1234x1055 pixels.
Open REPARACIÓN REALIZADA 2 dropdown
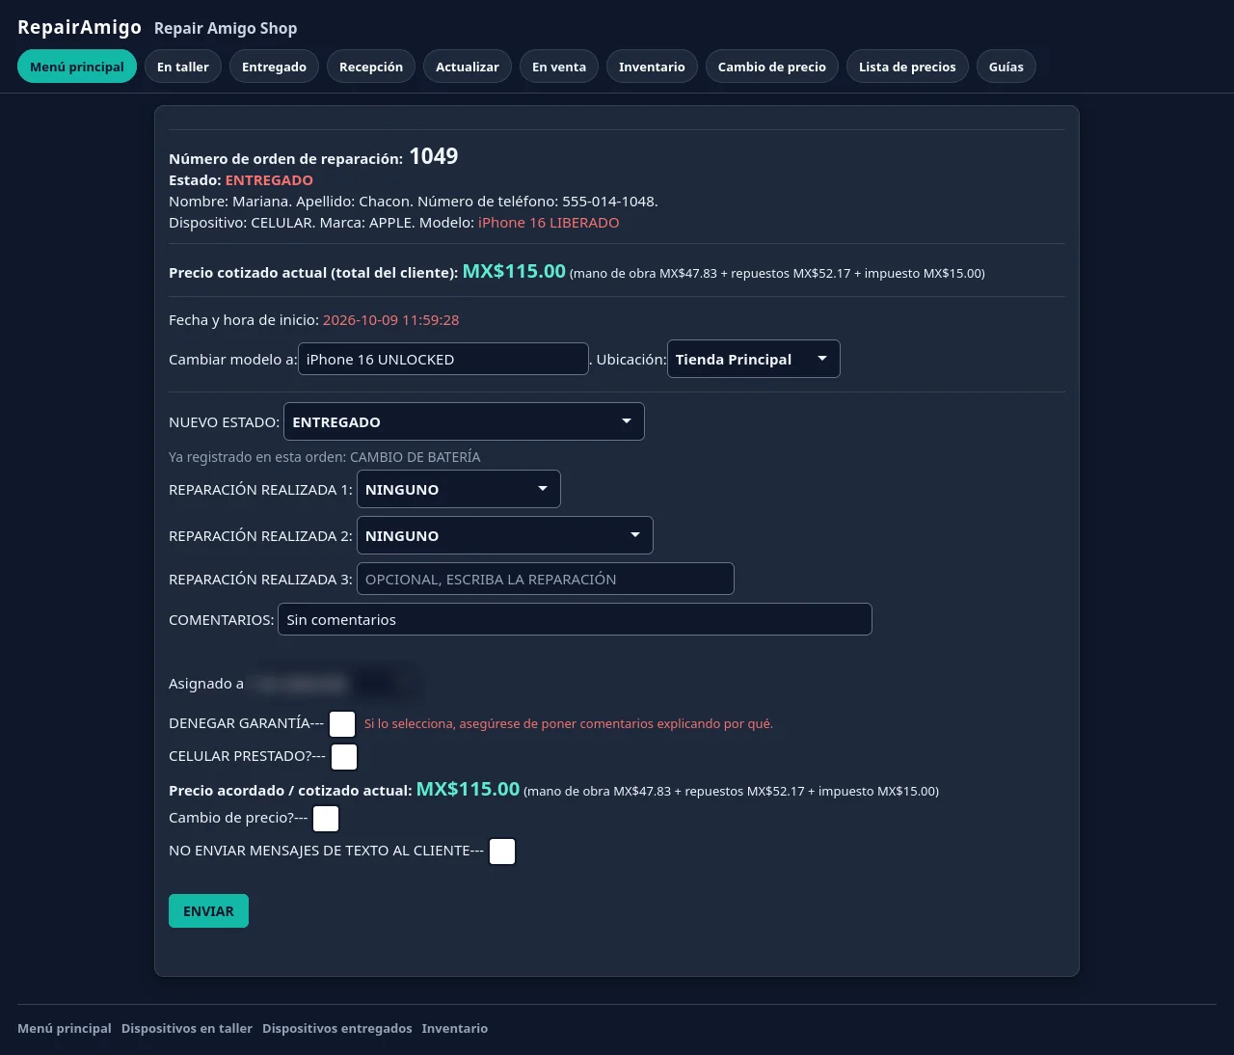pyautogui.click(x=505, y=535)
